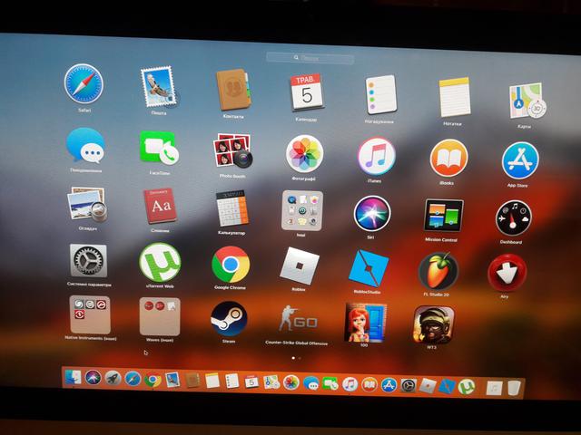The height and width of the screenshot is (435, 581).
Task: Switch to the second Launchpad page dot
Action: [x=300, y=359]
